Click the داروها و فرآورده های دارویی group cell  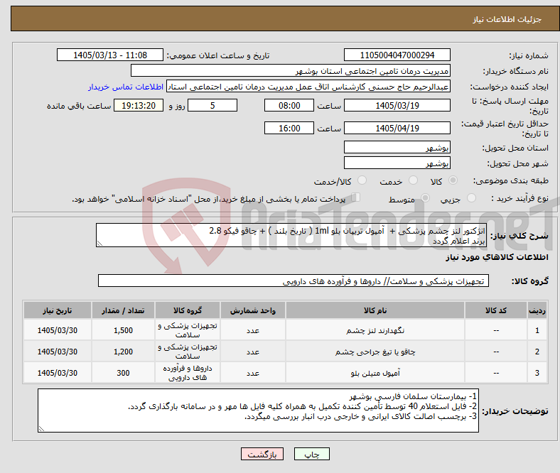click(x=188, y=373)
